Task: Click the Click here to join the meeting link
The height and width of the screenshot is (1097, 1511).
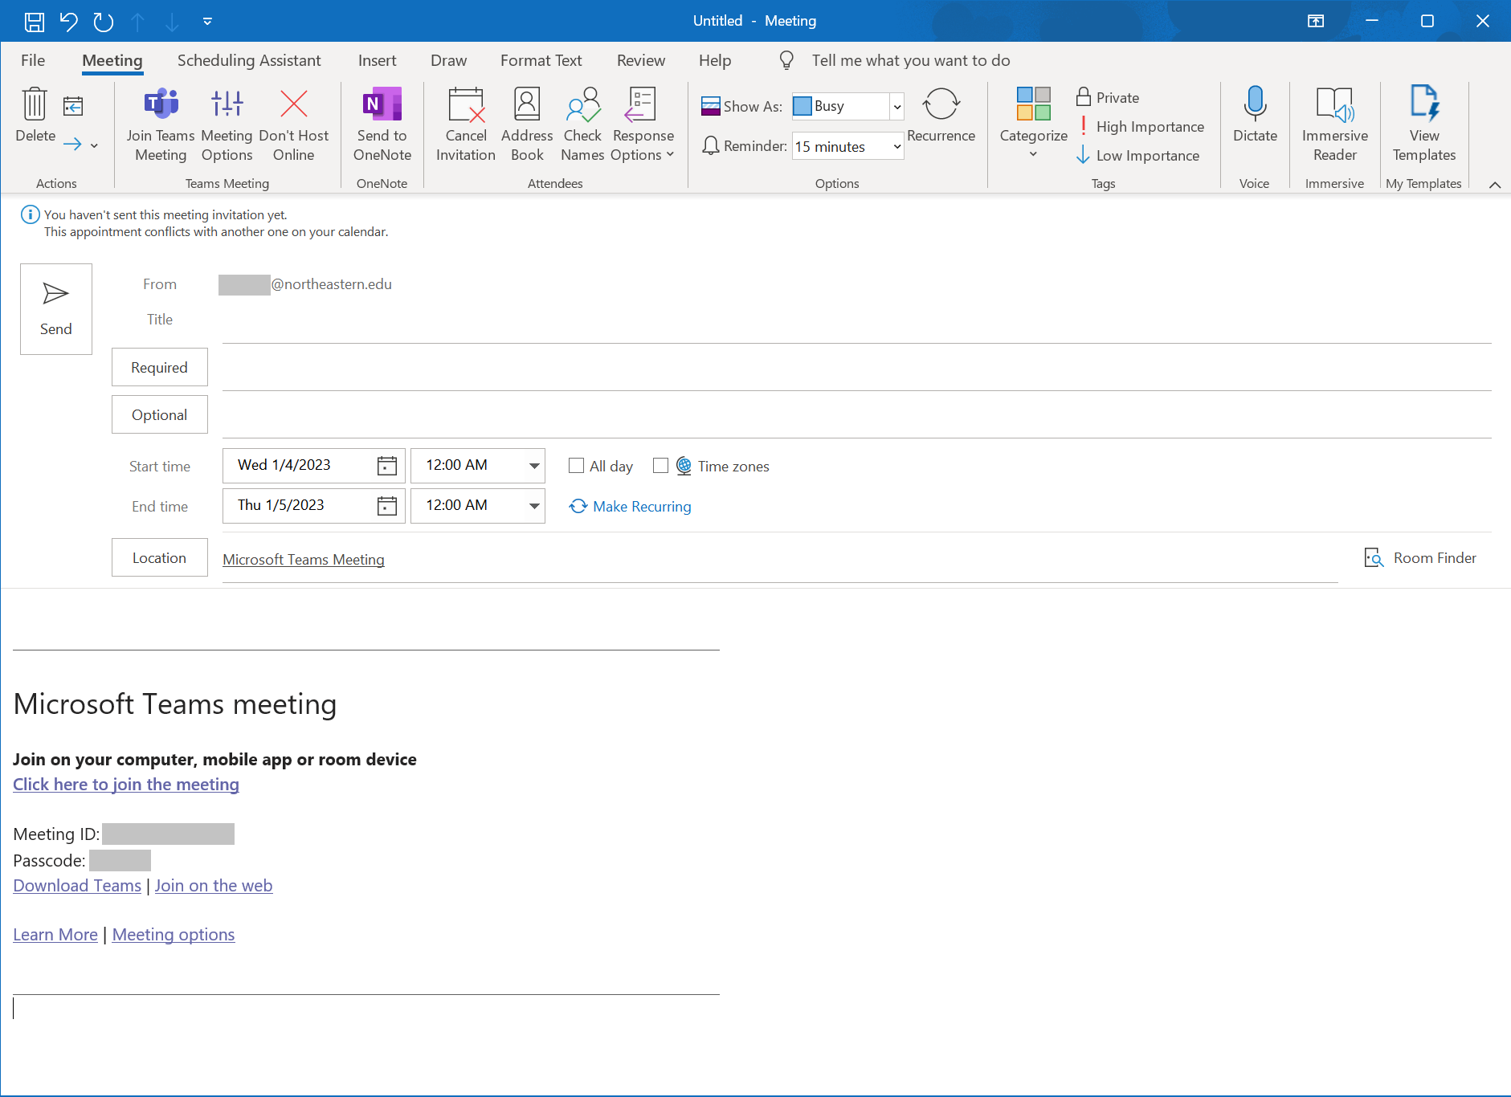Action: [x=125, y=785]
